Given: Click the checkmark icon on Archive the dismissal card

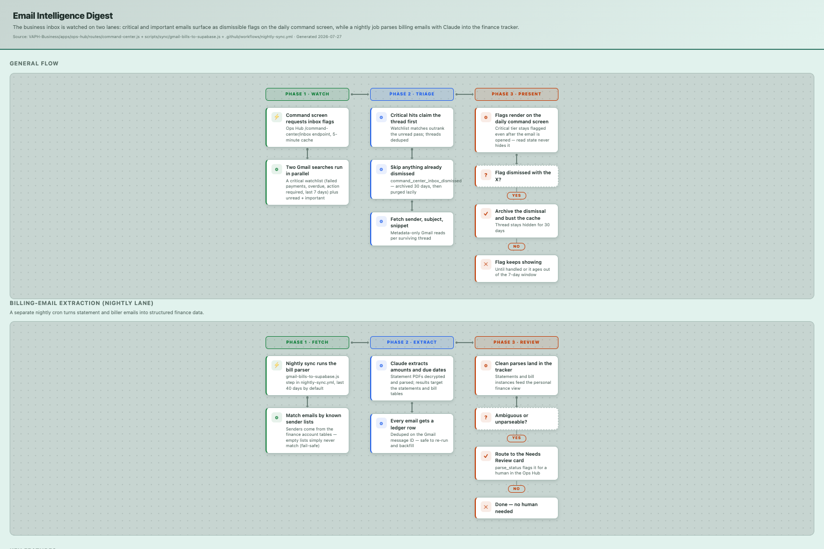Looking at the screenshot, I should 486,213.
